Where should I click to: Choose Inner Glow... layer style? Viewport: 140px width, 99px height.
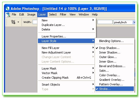point(115,62)
